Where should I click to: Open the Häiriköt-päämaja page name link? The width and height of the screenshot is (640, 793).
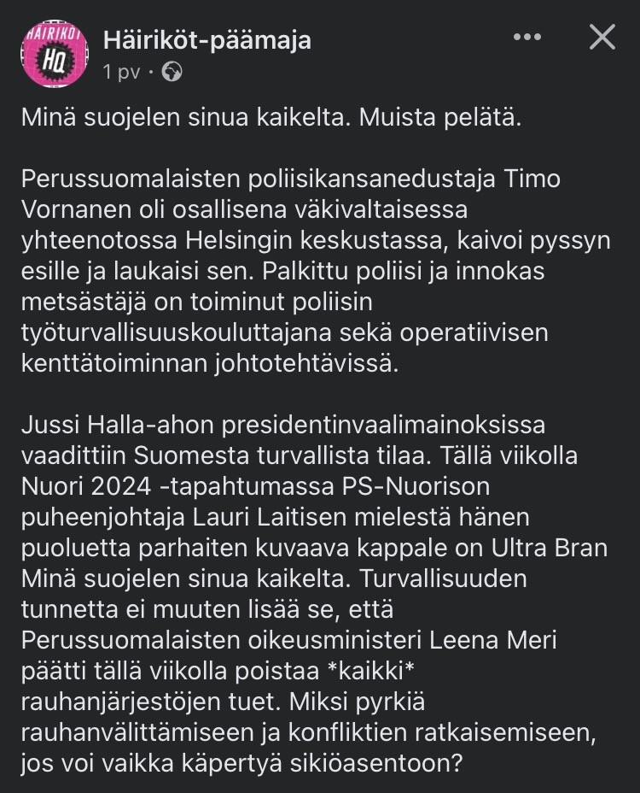207,40
